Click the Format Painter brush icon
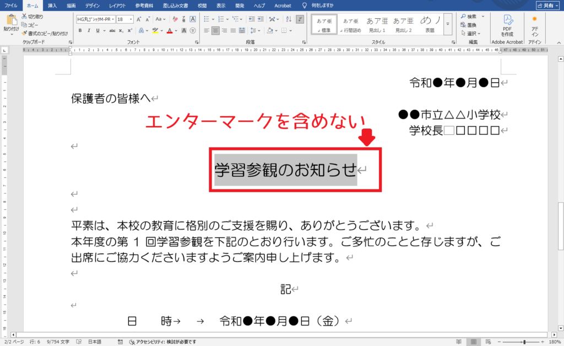This screenshot has width=564, height=346. click(x=24, y=33)
